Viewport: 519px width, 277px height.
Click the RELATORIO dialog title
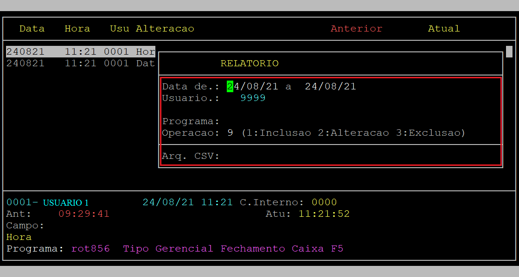(250, 63)
